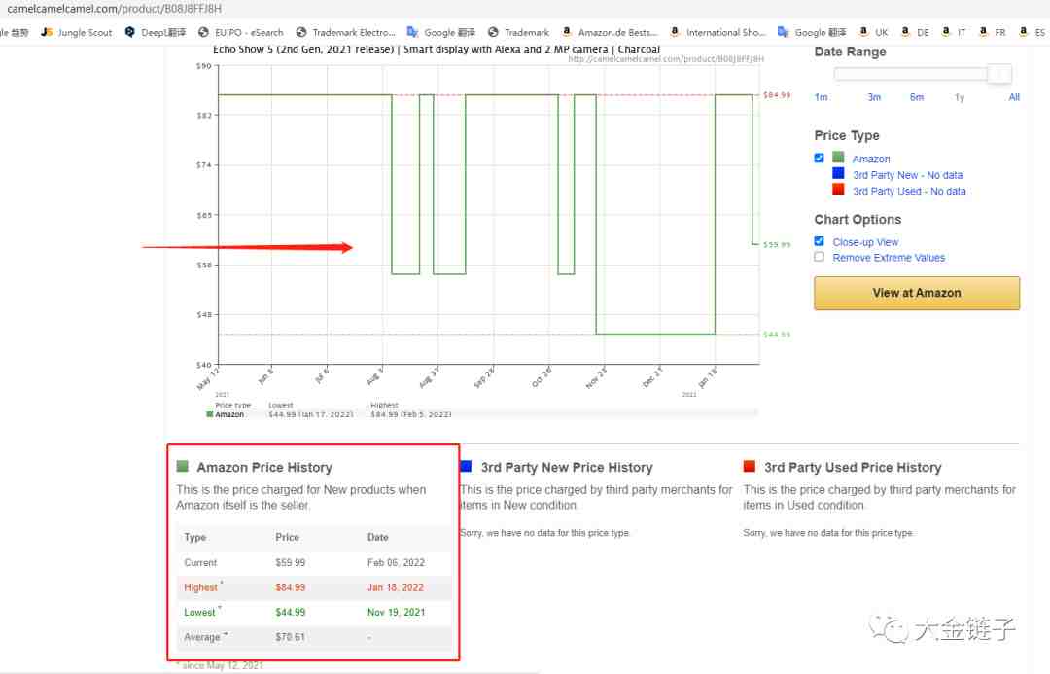Image resolution: width=1050 pixels, height=674 pixels.
Task: Click the 3rd Party Used Price History heading
Action: pos(853,468)
